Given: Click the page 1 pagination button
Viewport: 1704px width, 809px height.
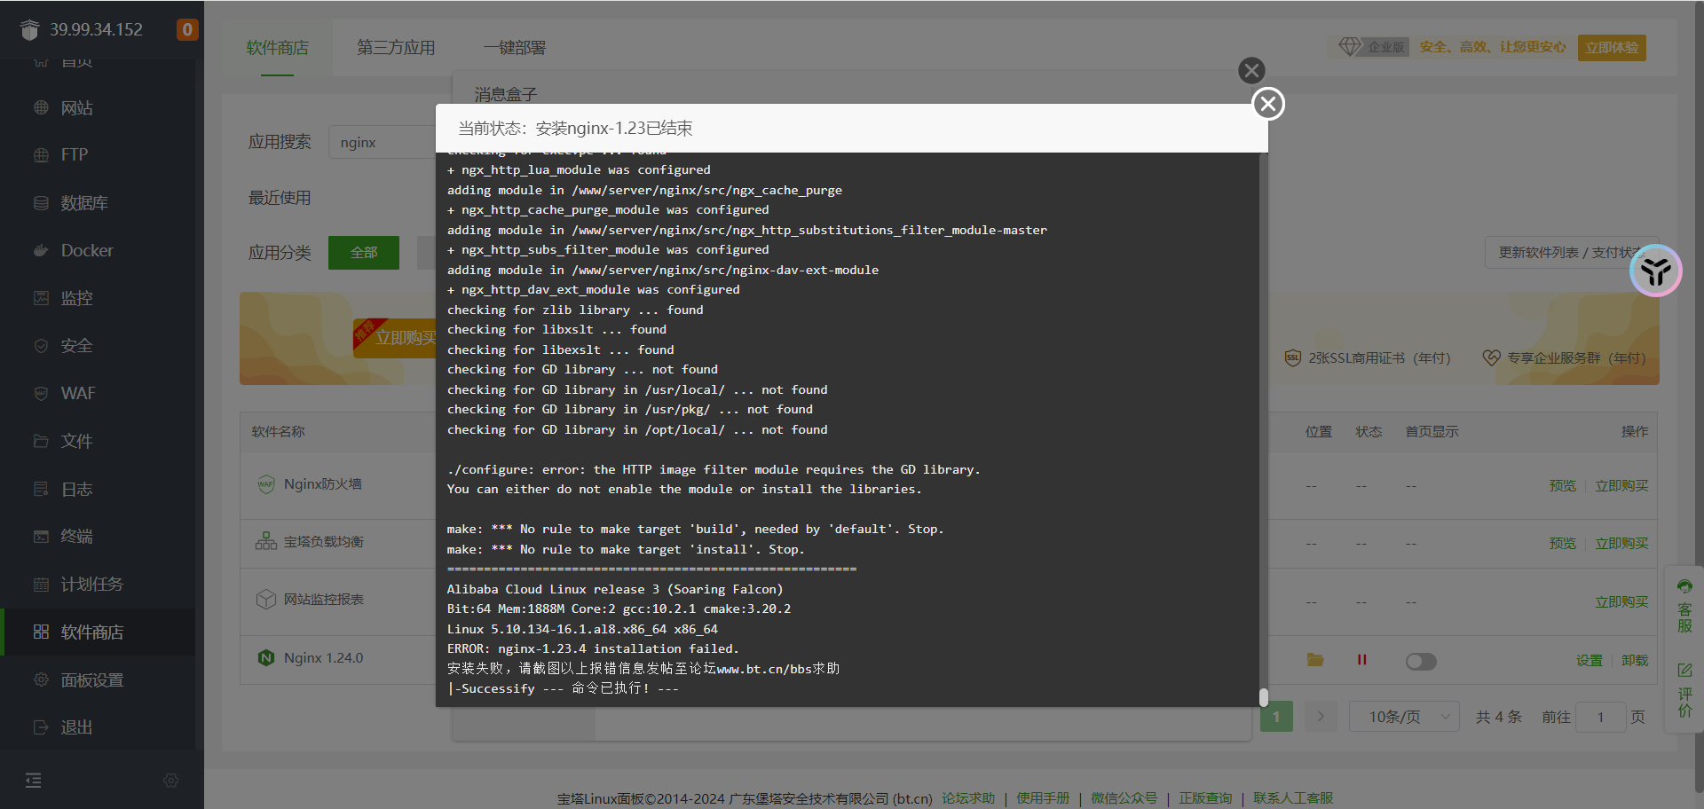Looking at the screenshot, I should [1276, 717].
